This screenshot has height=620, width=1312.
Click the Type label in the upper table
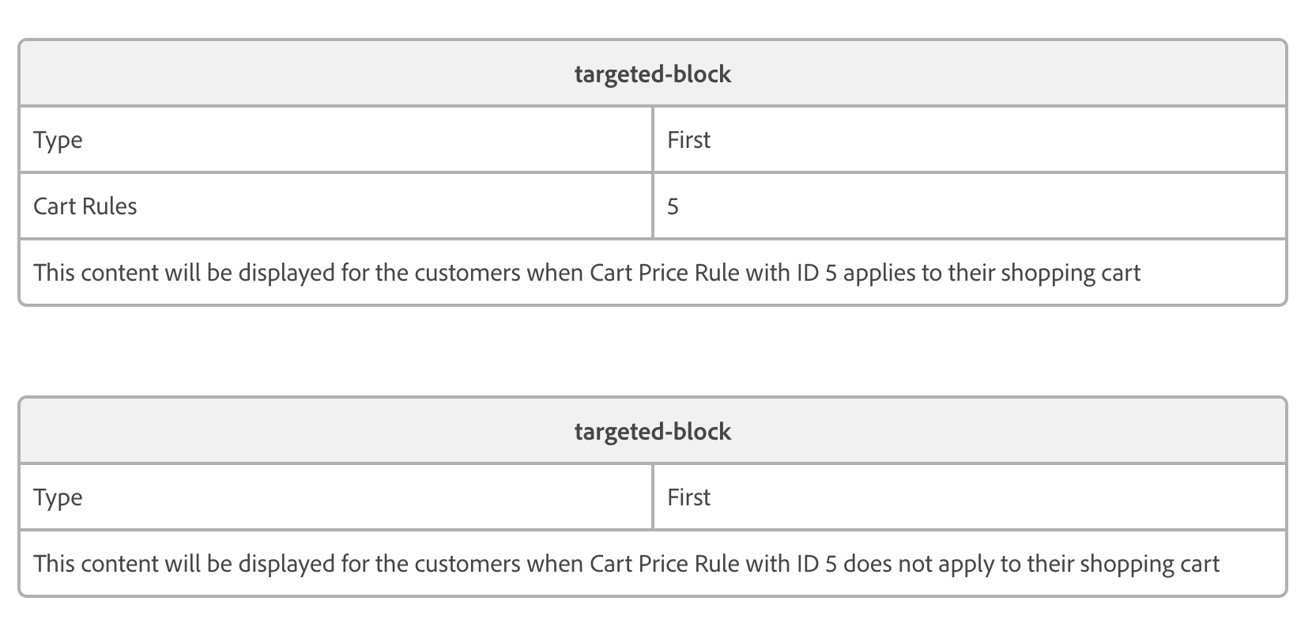click(x=58, y=140)
